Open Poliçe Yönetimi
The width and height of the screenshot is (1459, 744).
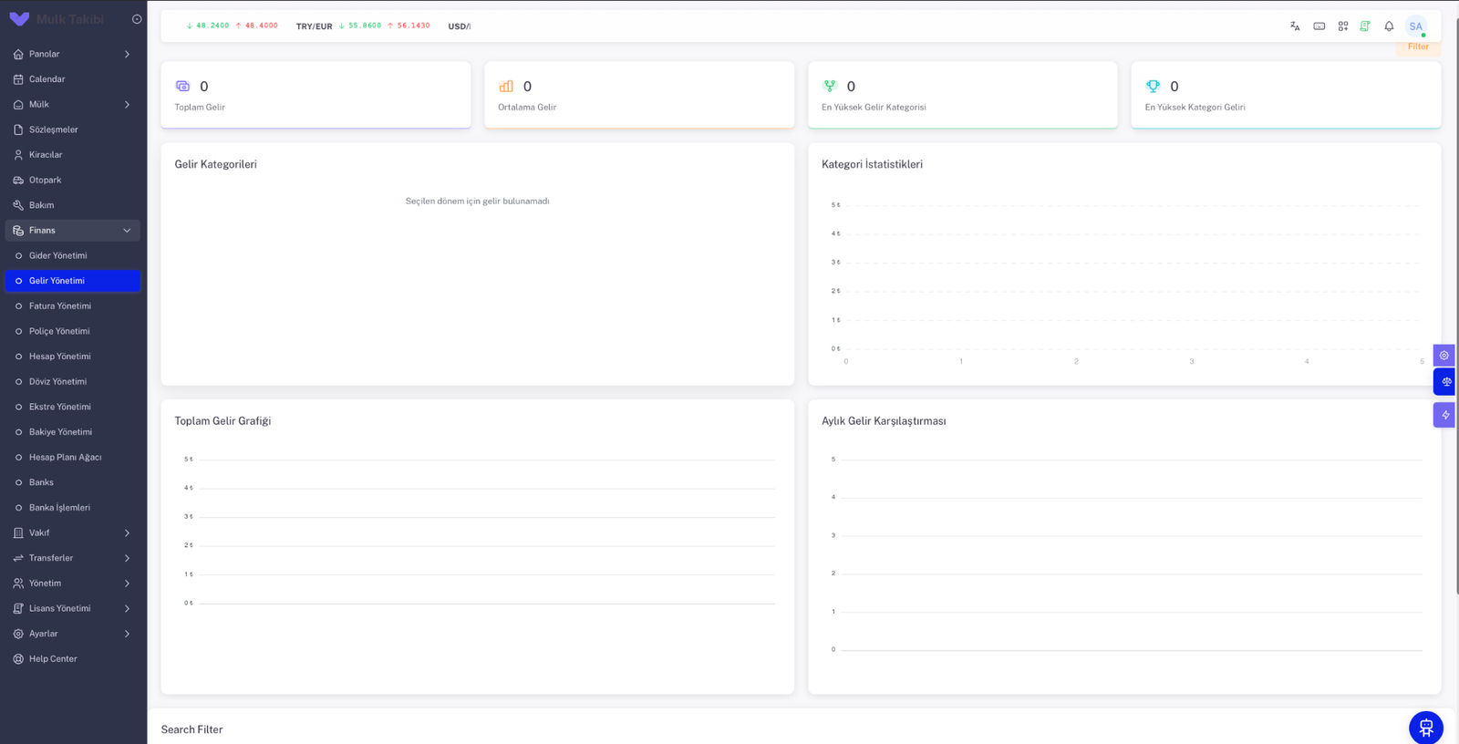[73, 331]
